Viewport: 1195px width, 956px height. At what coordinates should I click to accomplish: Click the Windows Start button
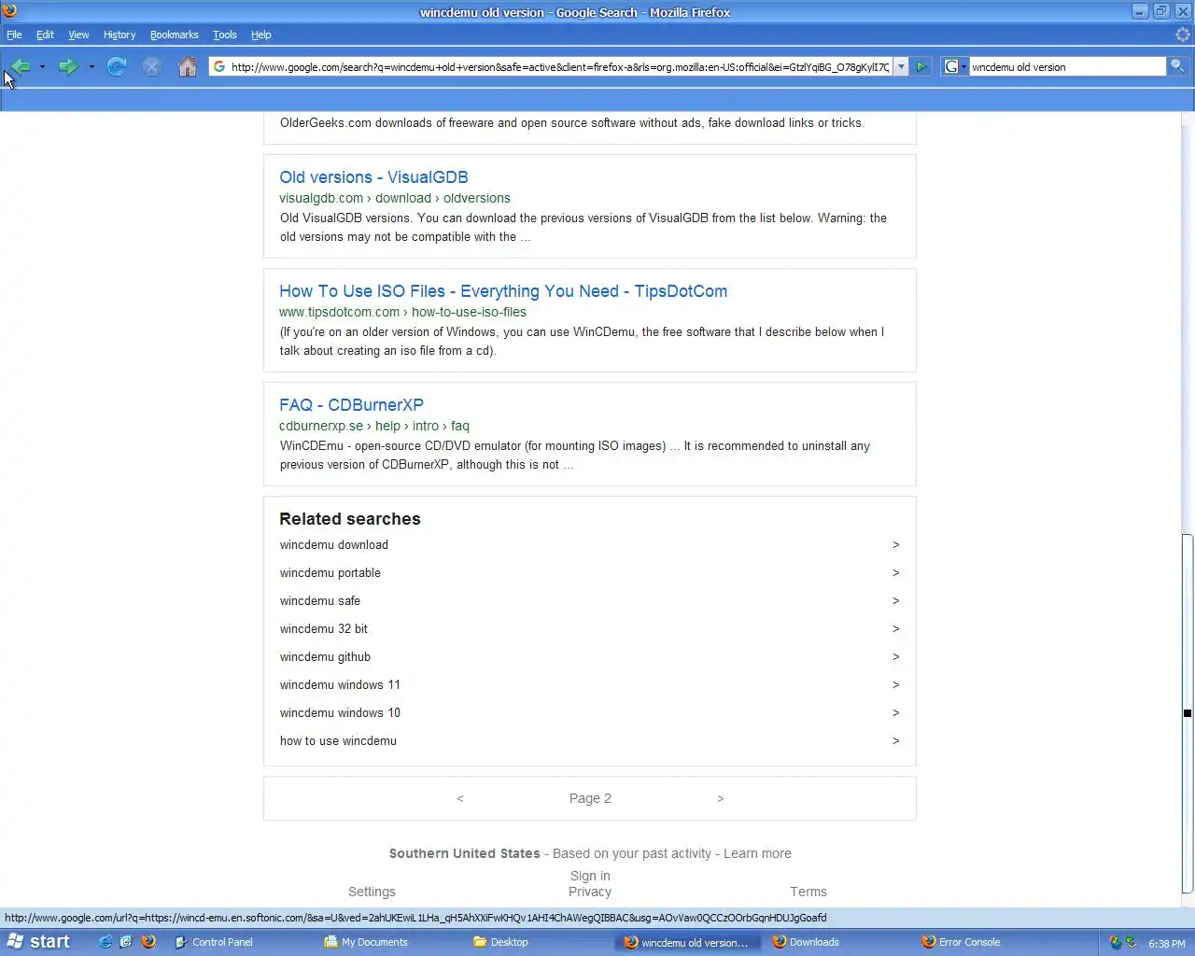tap(39, 942)
